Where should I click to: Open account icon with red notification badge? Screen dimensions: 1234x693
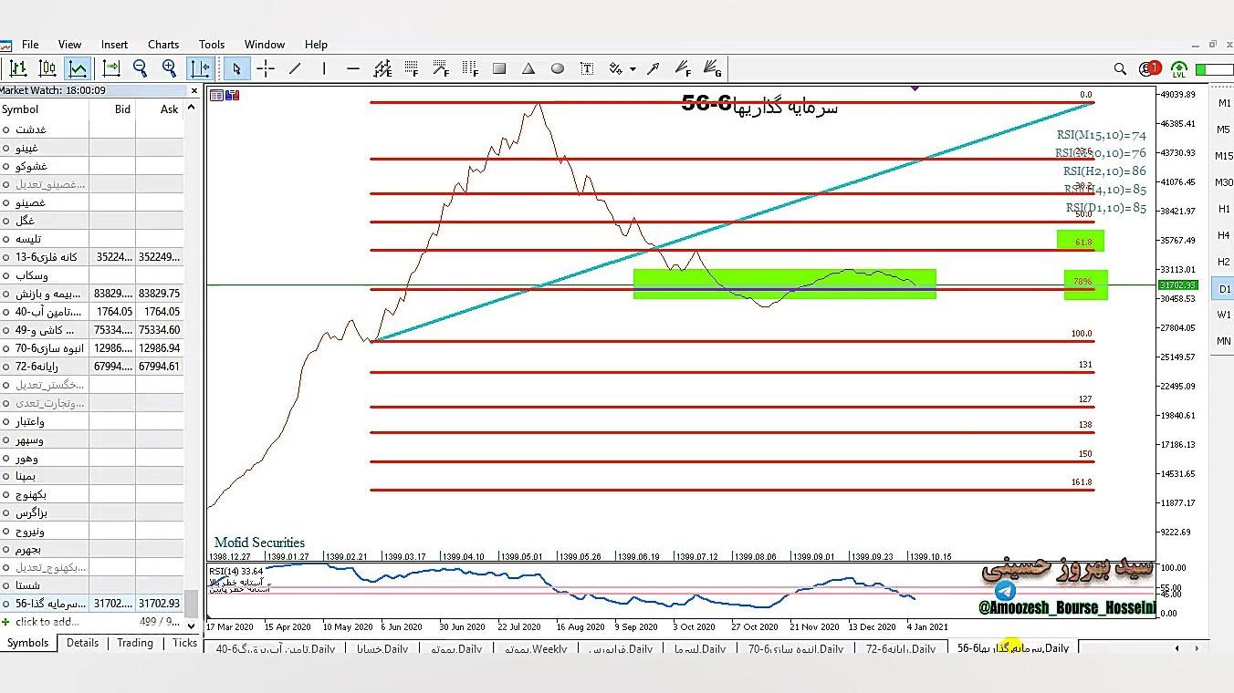(x=1149, y=68)
